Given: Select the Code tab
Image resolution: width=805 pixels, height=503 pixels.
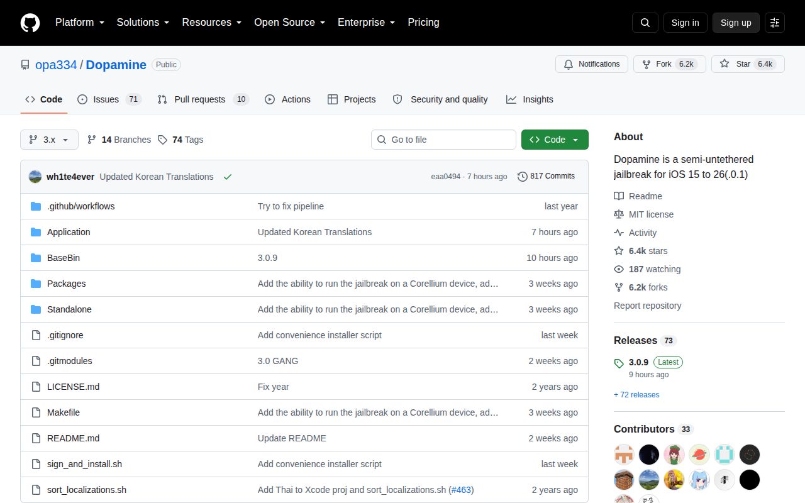Looking at the screenshot, I should coord(44,99).
